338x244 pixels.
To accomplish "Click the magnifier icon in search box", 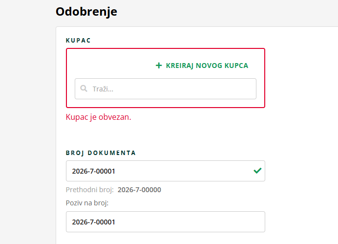I will [x=84, y=89].
